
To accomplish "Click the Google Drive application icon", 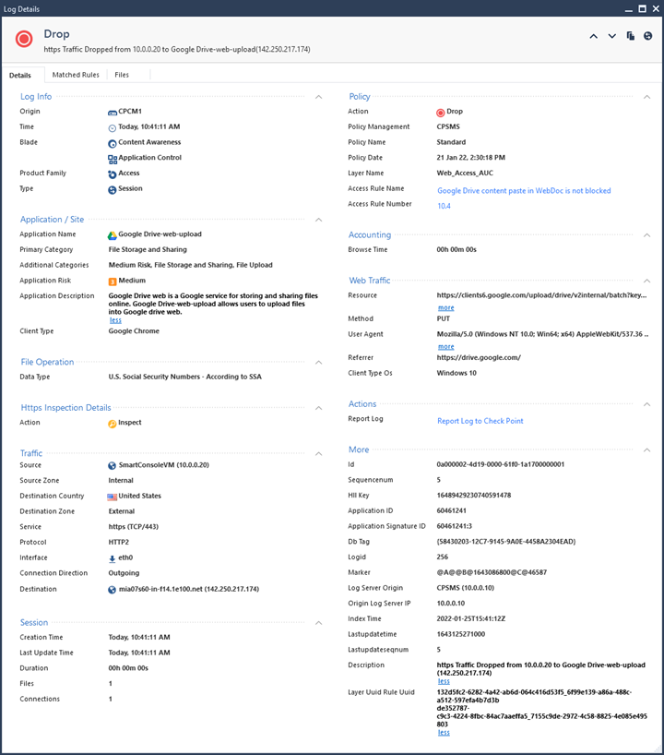I will 113,235.
